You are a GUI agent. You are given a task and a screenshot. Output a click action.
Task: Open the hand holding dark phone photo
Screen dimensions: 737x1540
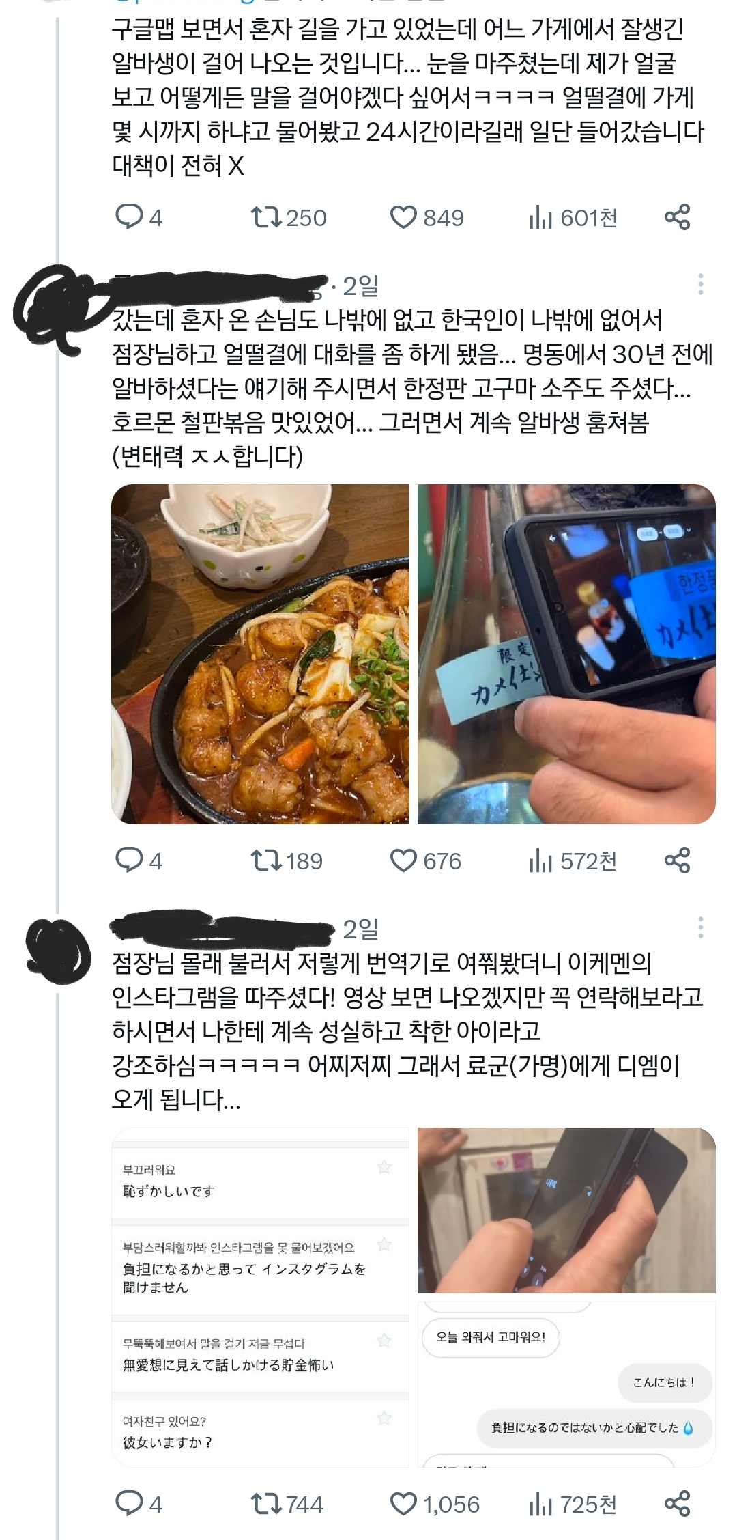566,1210
